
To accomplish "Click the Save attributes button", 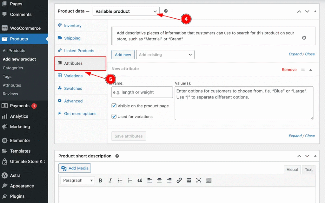I will click(129, 136).
